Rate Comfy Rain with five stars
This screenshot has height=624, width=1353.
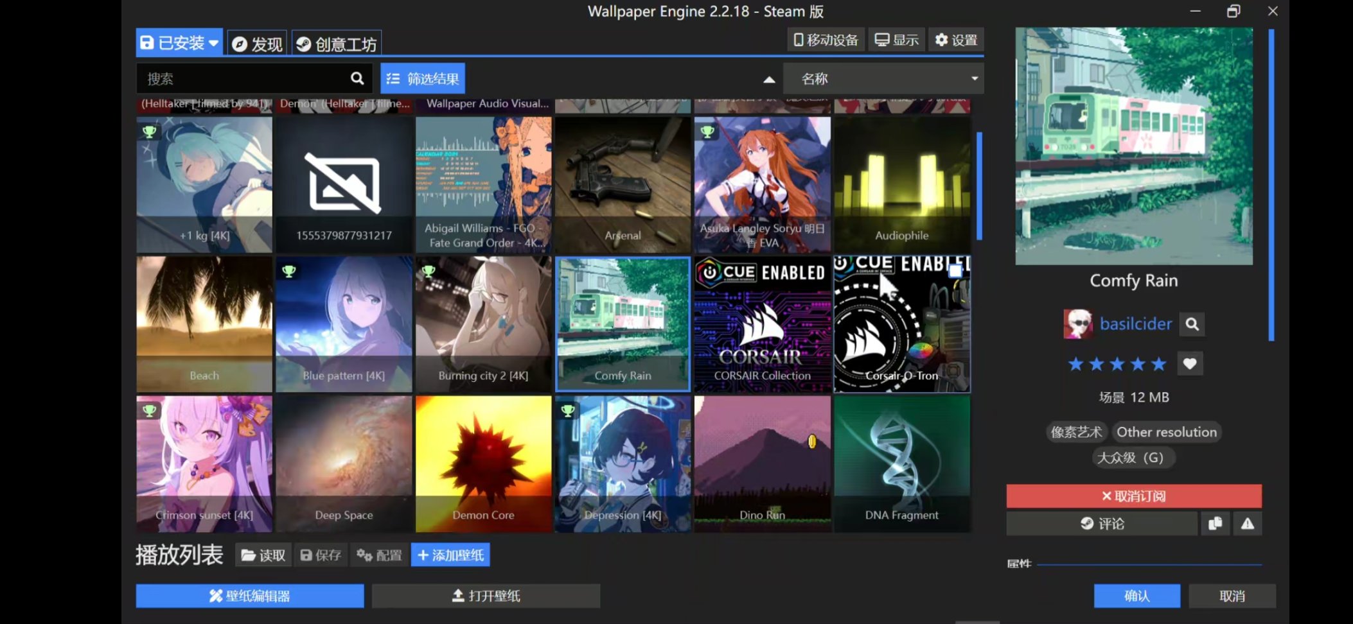pyautogui.click(x=1158, y=365)
